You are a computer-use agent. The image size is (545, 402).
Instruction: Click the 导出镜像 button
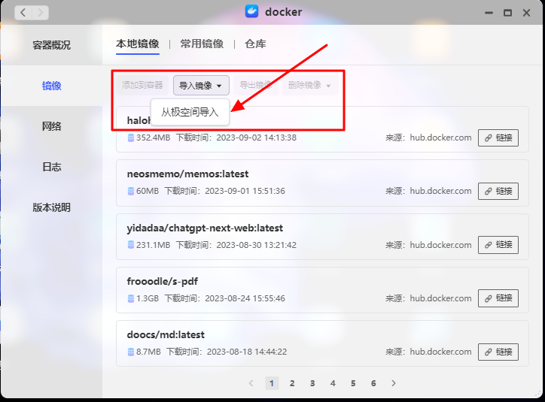tap(256, 85)
